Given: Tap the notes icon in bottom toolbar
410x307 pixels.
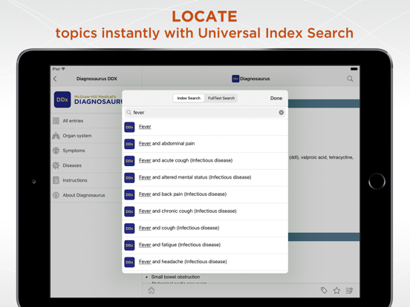Looking at the screenshot, I should [349, 290].
